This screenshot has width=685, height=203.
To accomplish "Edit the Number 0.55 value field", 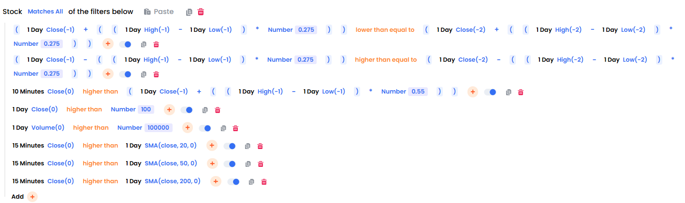I will pos(418,92).
